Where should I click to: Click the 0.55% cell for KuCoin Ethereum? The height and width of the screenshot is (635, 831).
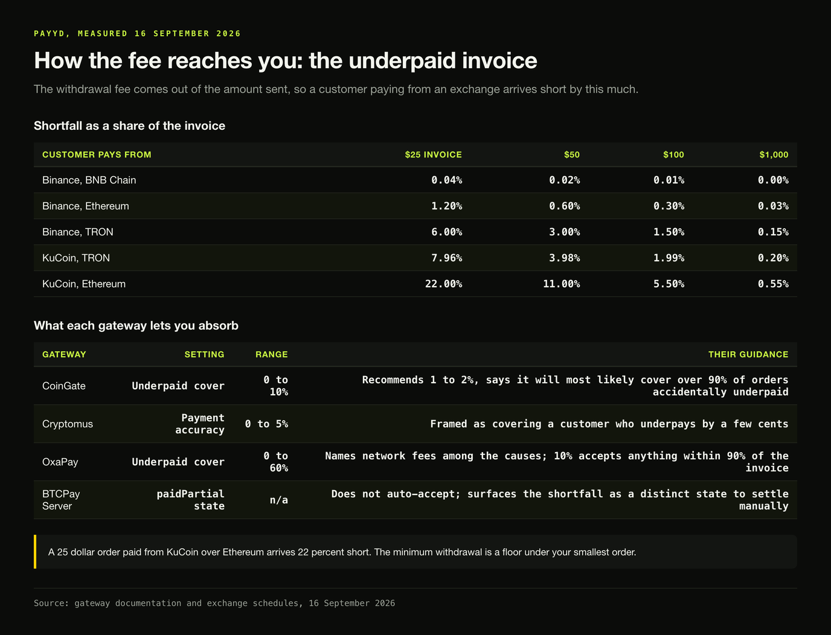[773, 284]
